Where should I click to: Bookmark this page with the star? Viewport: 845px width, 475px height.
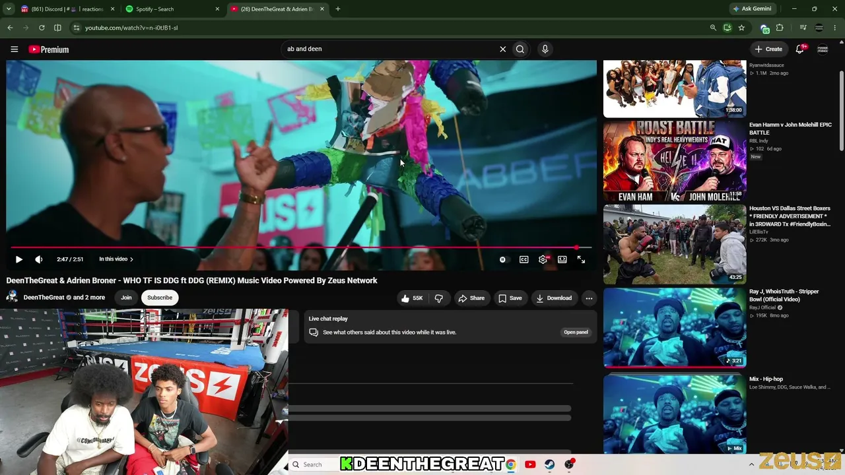click(x=741, y=28)
